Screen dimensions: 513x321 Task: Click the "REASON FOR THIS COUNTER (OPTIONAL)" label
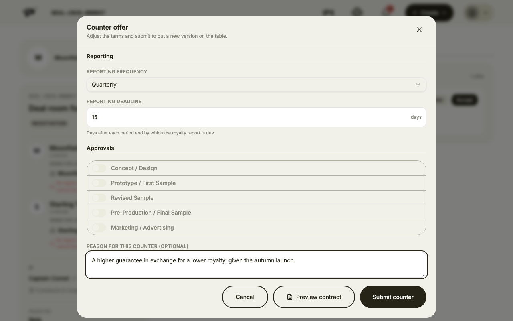point(137,246)
